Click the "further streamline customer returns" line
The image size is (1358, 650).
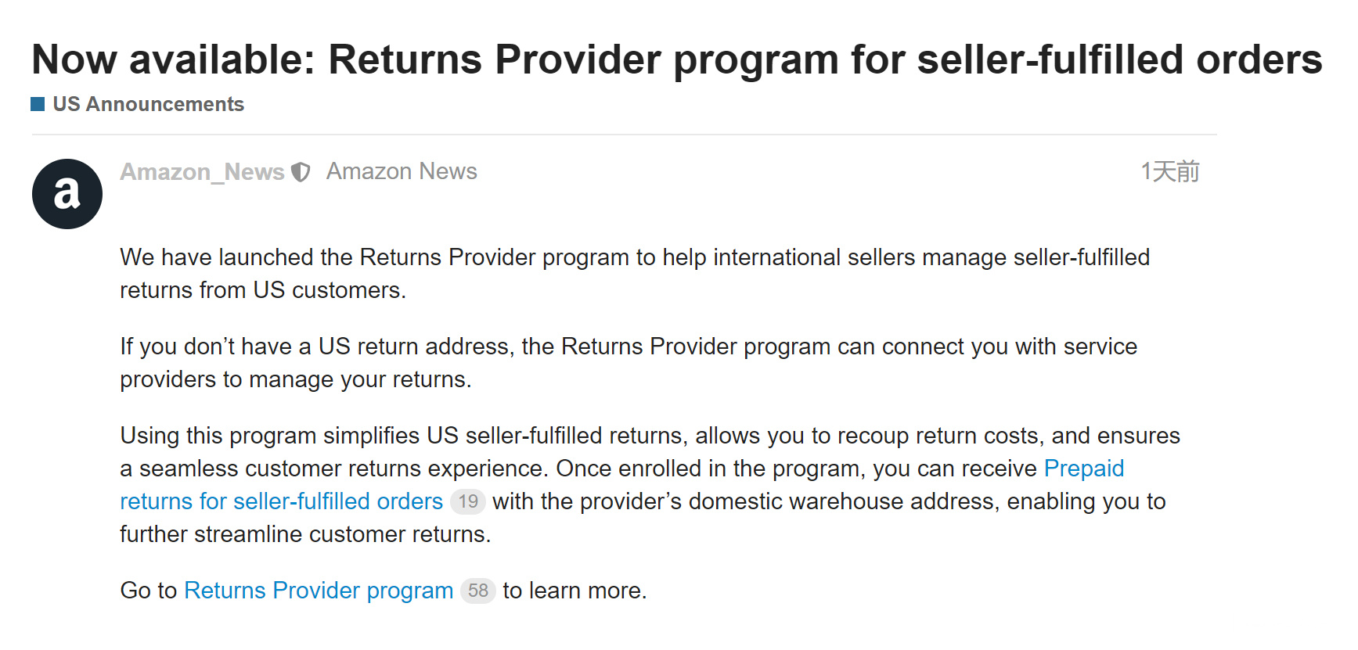point(305,534)
